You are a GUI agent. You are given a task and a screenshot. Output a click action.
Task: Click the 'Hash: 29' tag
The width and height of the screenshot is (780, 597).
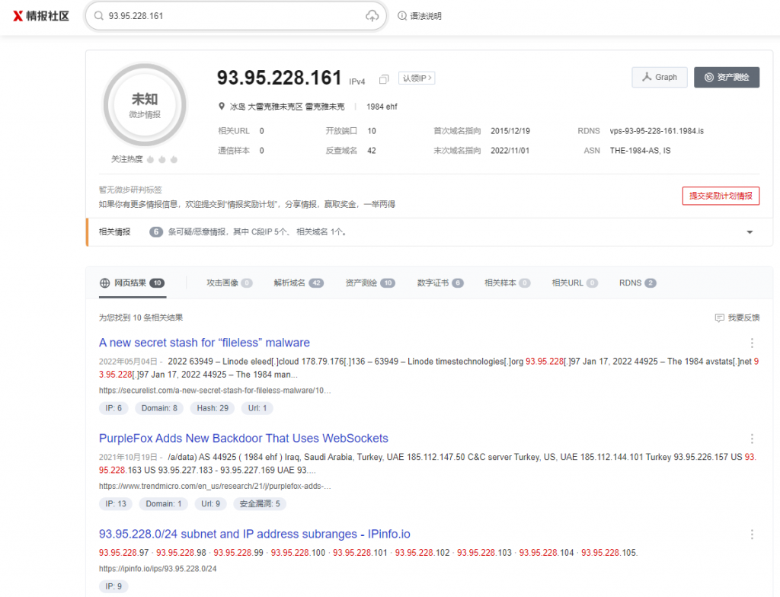213,408
